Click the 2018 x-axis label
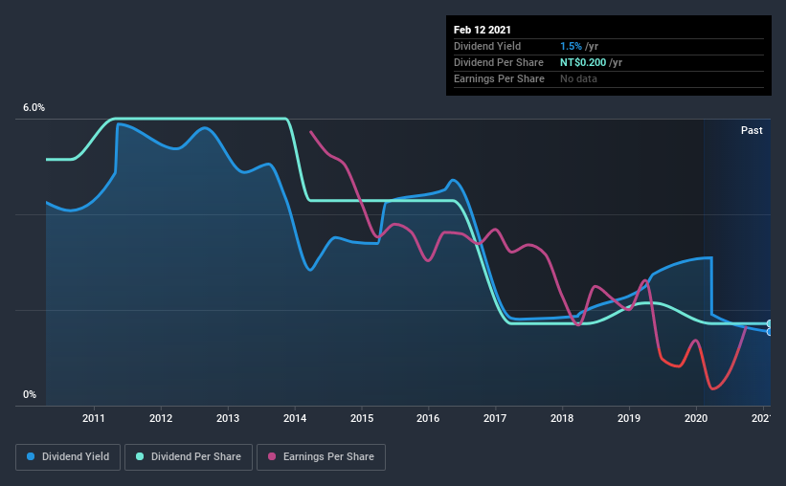The width and height of the screenshot is (786, 486). coord(562,418)
